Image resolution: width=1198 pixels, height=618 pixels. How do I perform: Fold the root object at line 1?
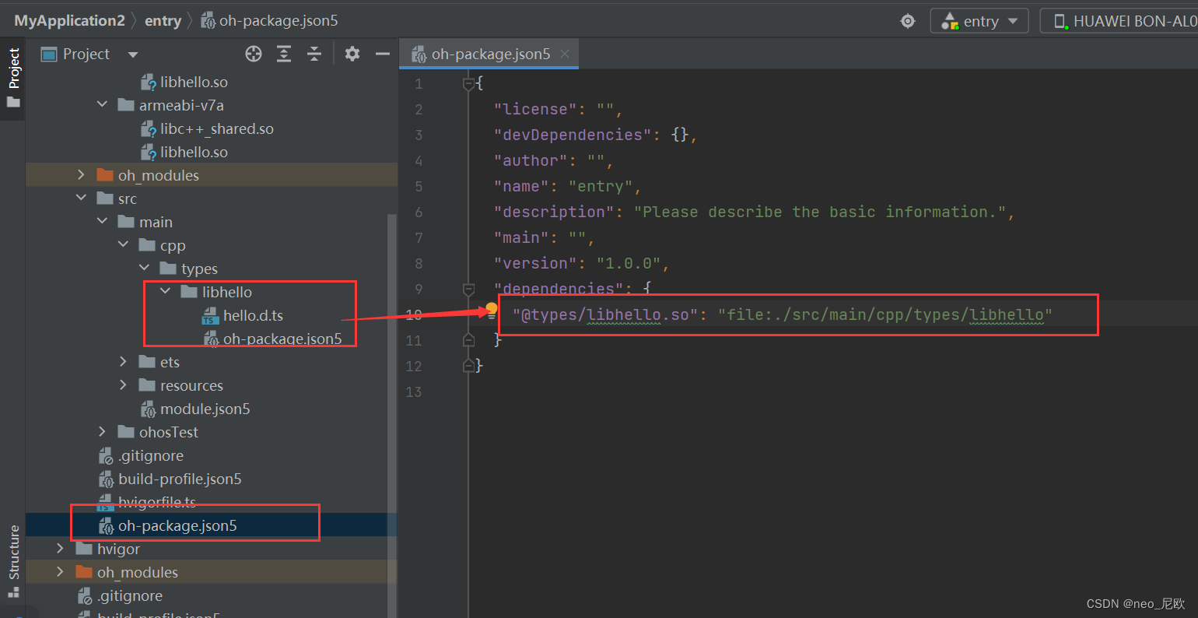tap(468, 83)
